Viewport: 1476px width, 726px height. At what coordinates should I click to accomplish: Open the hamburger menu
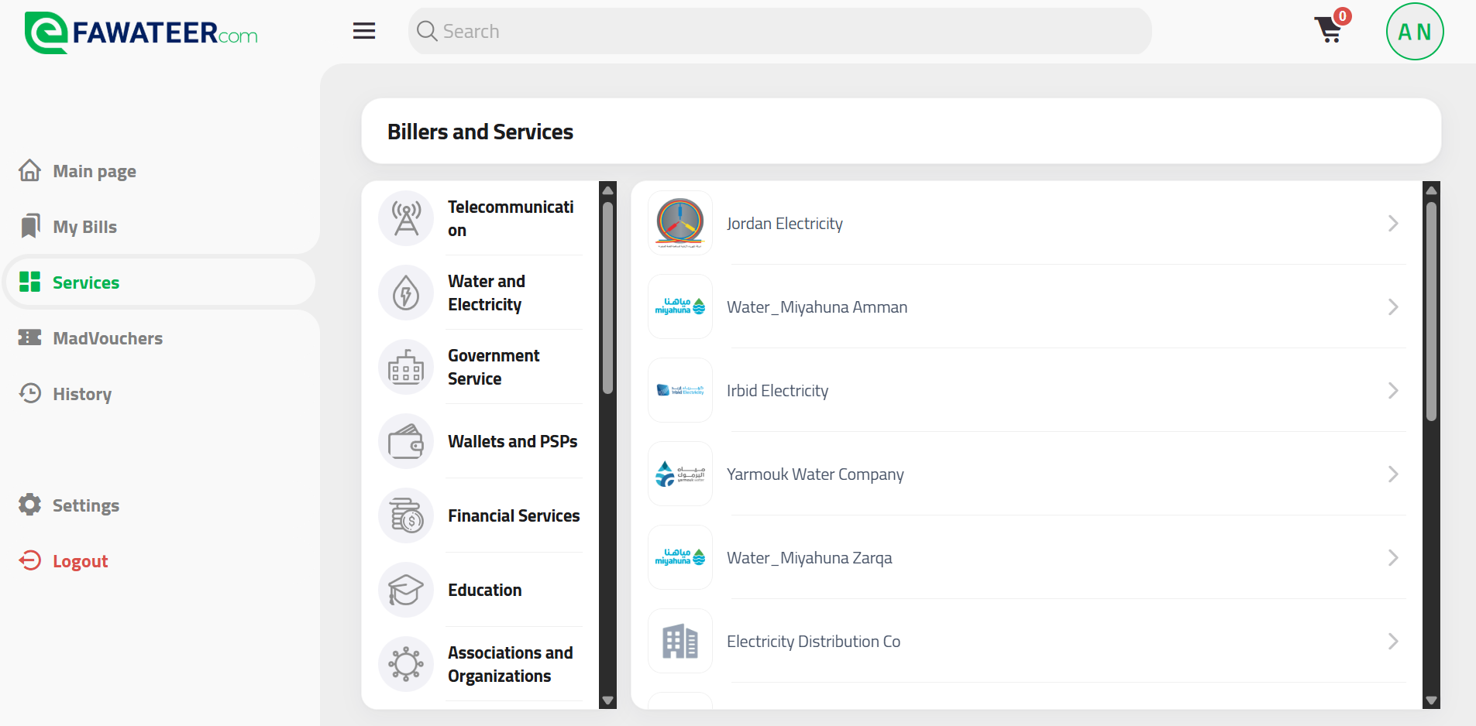(x=364, y=31)
